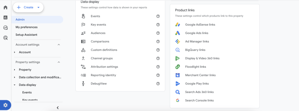The height and width of the screenshot is (111, 299).
Task: Select Setup Assistant in the sidebar
Action: pos(26,35)
